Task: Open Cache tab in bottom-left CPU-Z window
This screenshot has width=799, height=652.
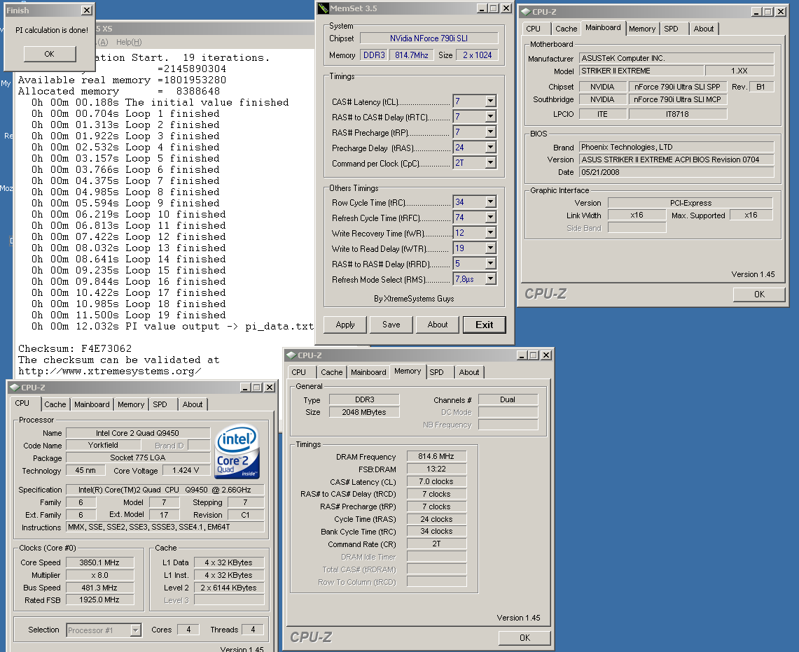Action: (55, 404)
